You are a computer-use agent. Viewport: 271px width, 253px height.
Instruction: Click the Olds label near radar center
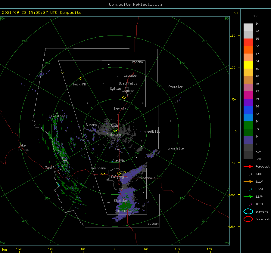(x=115, y=125)
